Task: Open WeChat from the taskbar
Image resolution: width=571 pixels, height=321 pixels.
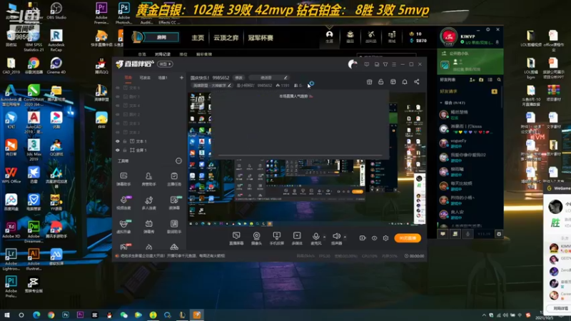Action: click(123, 315)
